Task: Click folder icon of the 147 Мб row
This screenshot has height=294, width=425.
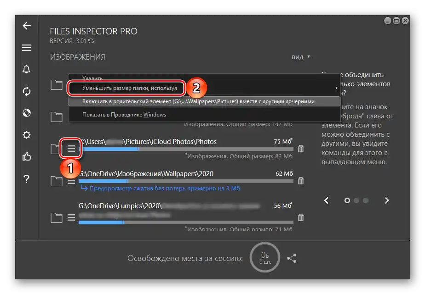Action: point(57,117)
